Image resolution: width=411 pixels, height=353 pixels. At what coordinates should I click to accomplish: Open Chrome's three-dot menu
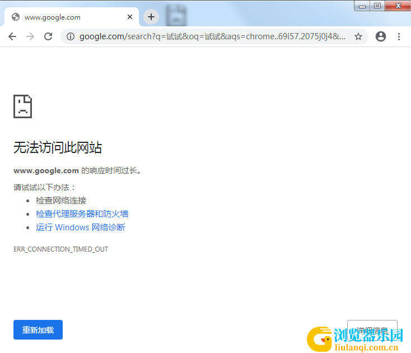399,36
